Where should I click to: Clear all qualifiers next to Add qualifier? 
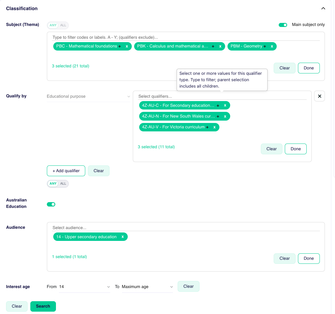tap(98, 171)
